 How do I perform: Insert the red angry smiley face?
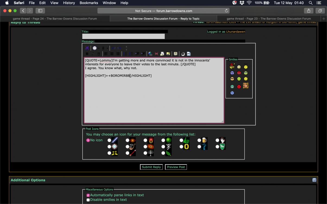tap(239, 73)
